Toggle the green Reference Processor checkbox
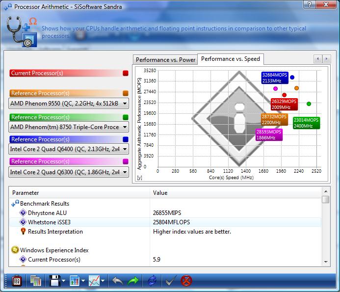 pos(126,117)
